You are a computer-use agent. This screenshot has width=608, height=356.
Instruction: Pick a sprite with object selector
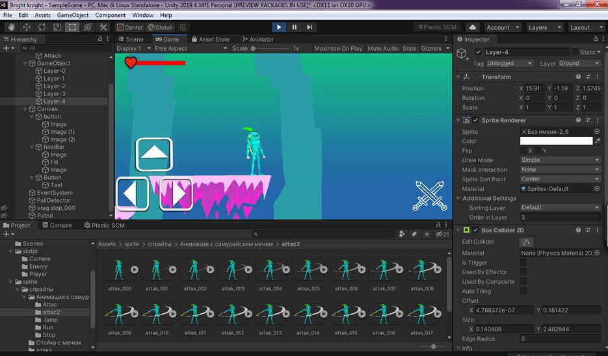coord(597,132)
